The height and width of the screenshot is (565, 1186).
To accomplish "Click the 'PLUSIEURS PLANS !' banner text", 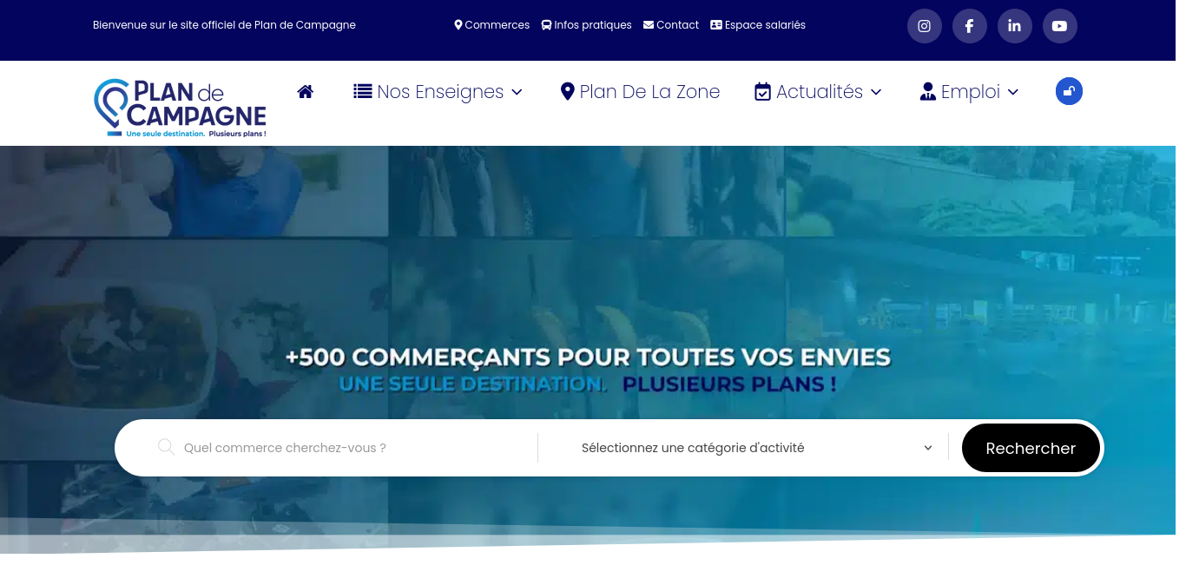I will click(x=730, y=384).
